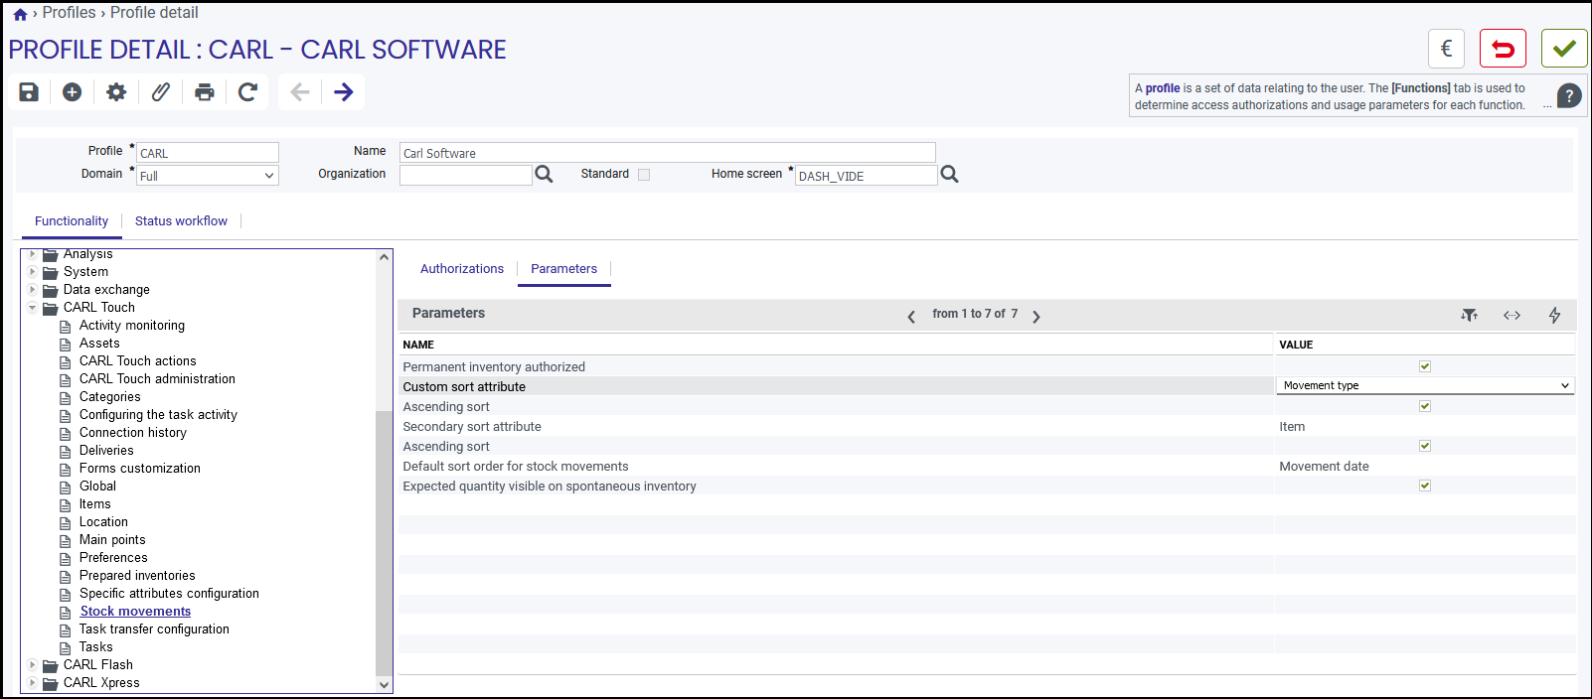This screenshot has height=699, width=1592.
Task: Click the red undo arrow button
Action: (x=1503, y=49)
